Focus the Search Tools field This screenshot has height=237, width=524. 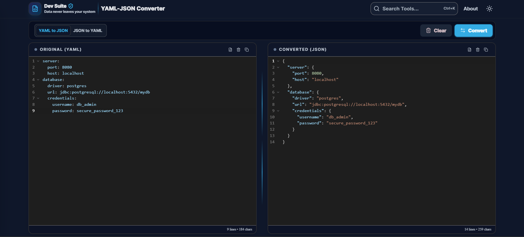click(x=414, y=9)
